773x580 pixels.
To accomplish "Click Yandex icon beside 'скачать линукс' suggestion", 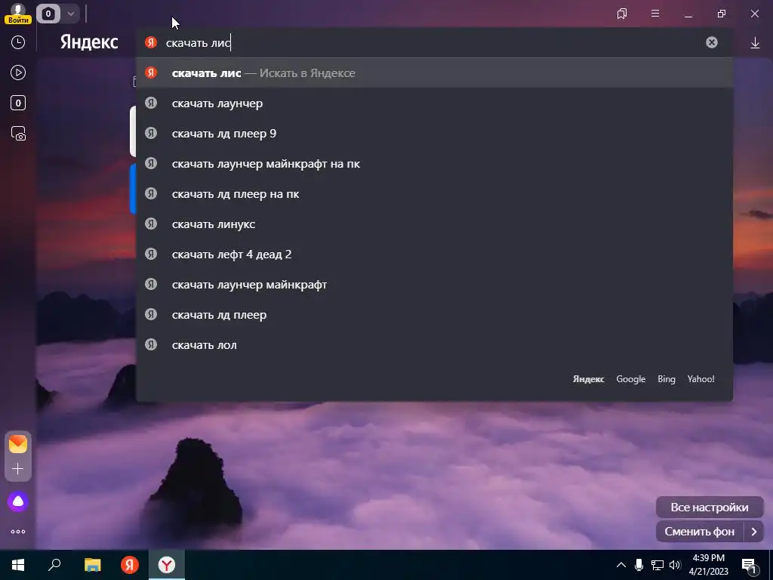I will [x=151, y=224].
